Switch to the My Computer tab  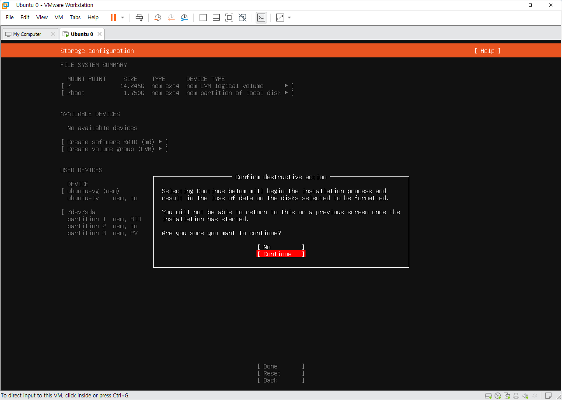(27, 34)
